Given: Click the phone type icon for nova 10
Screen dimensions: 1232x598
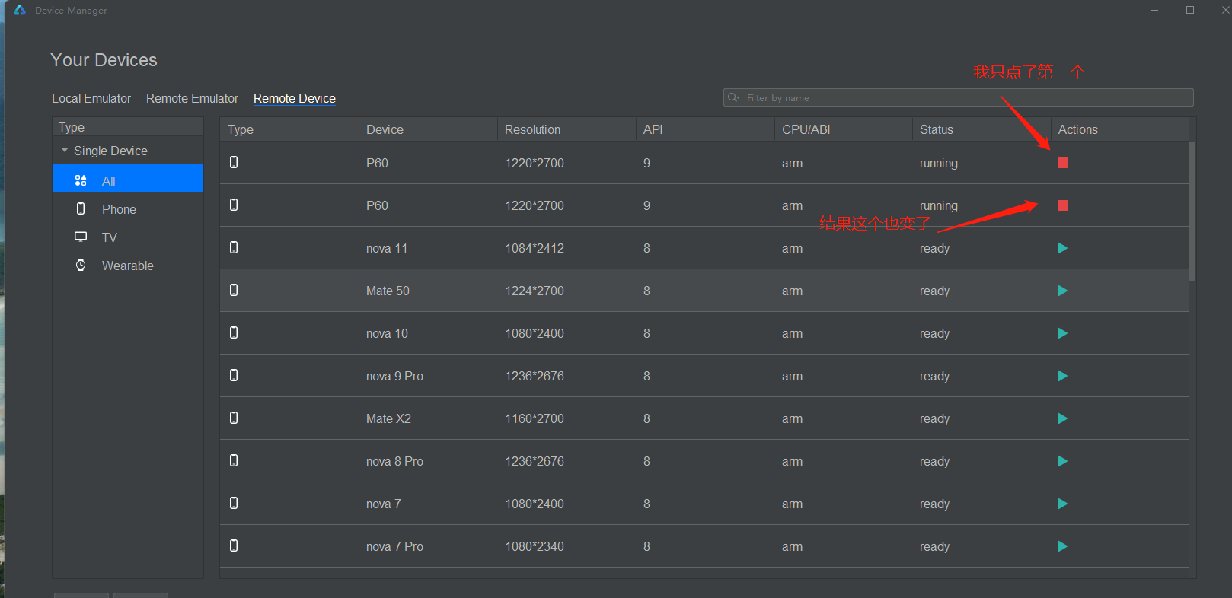Looking at the screenshot, I should [x=234, y=332].
